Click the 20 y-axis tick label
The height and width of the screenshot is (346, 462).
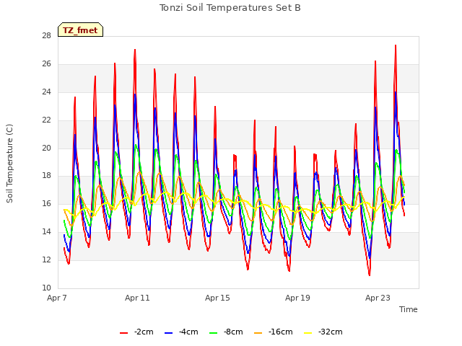pos(46,148)
